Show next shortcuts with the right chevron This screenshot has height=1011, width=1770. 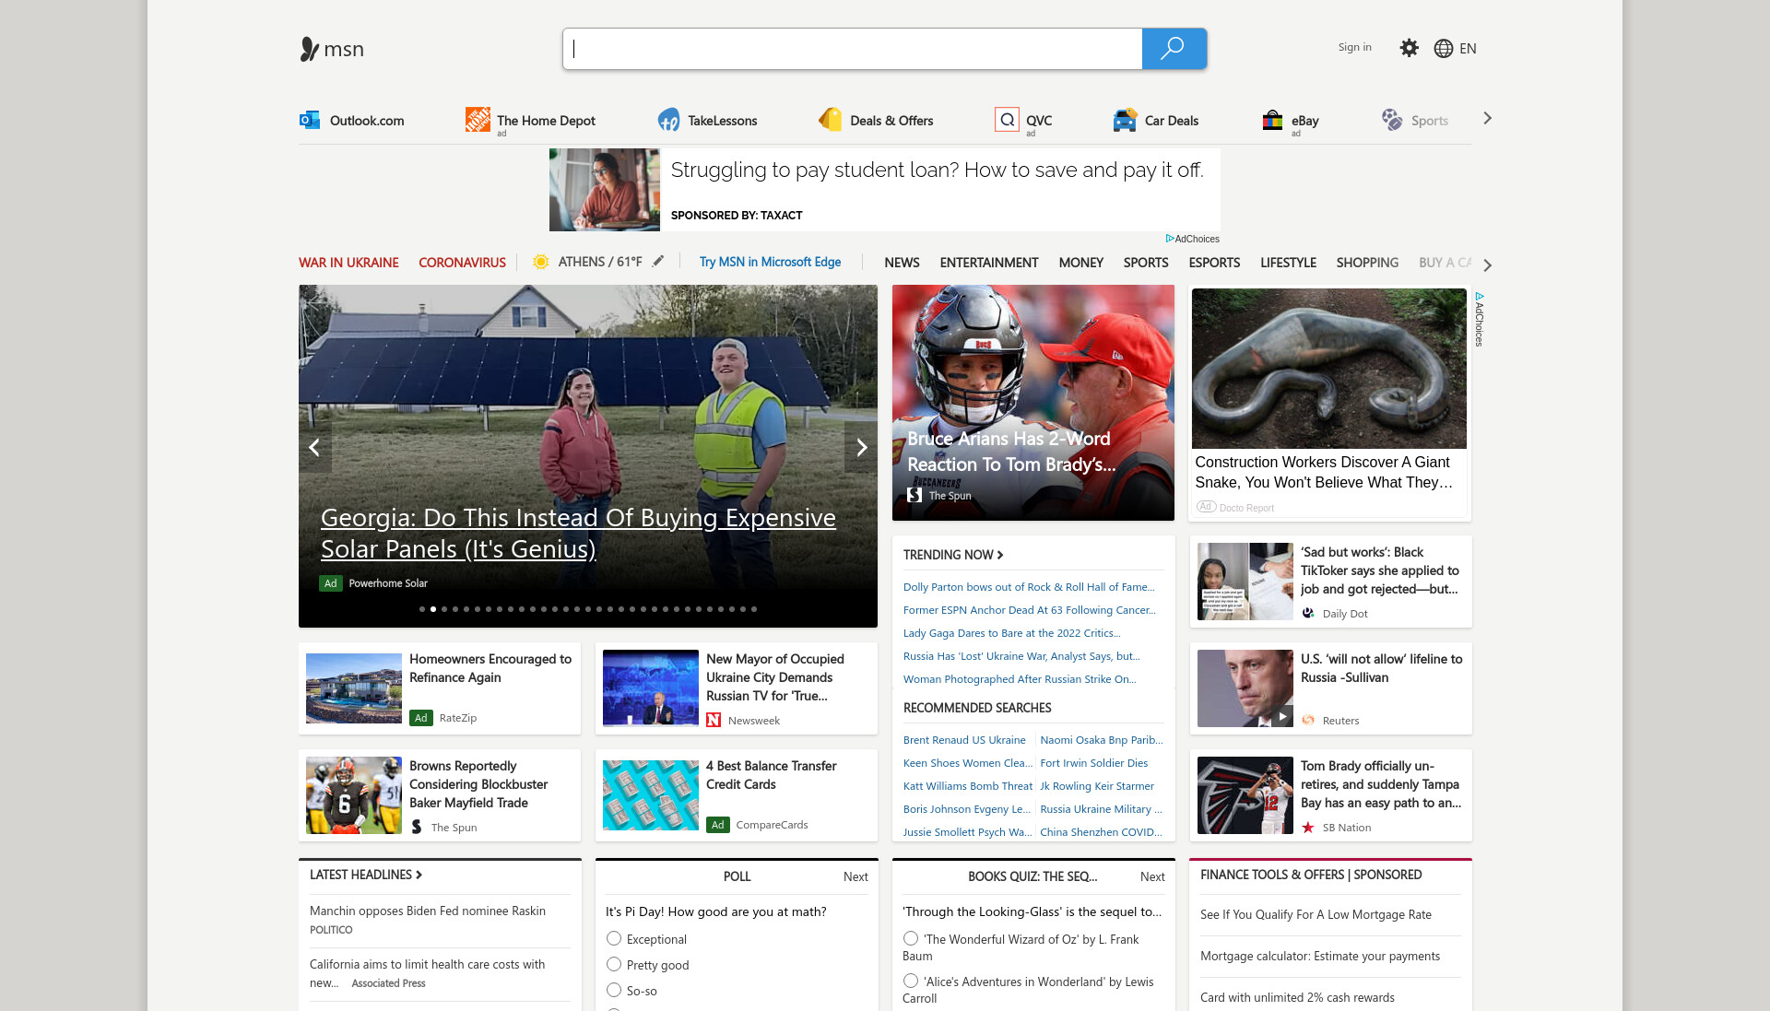point(1487,118)
